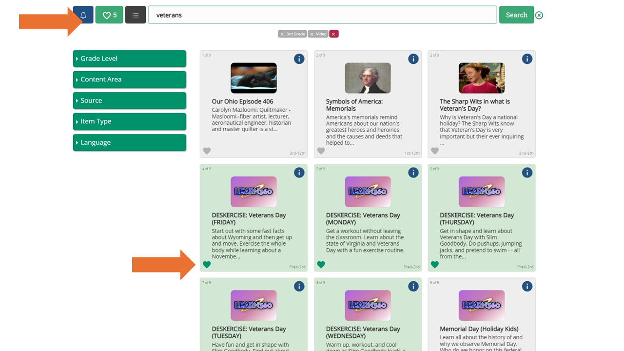The image size is (624, 351).
Task: Open title DESKERCISE: Veterans Day (THURSDAY)
Action: click(x=477, y=218)
